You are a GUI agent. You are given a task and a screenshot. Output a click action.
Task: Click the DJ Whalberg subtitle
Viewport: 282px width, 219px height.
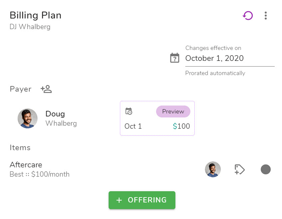[30, 27]
